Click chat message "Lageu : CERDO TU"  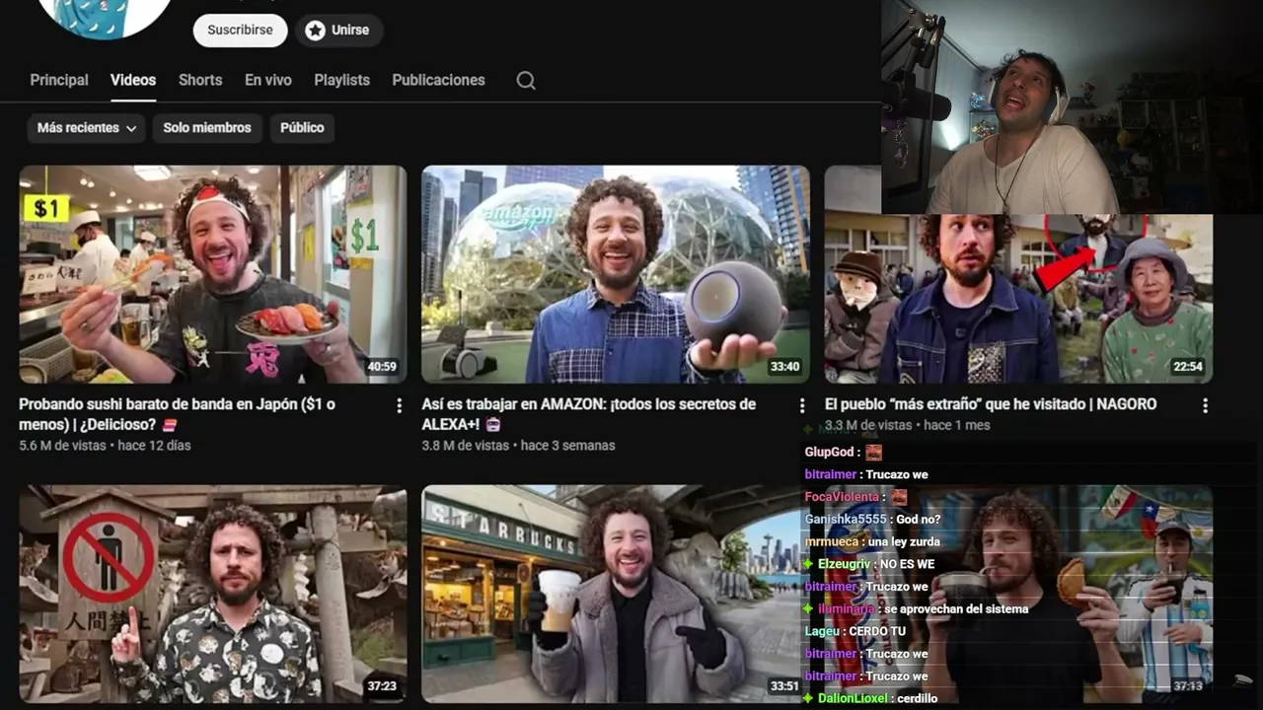tap(854, 631)
